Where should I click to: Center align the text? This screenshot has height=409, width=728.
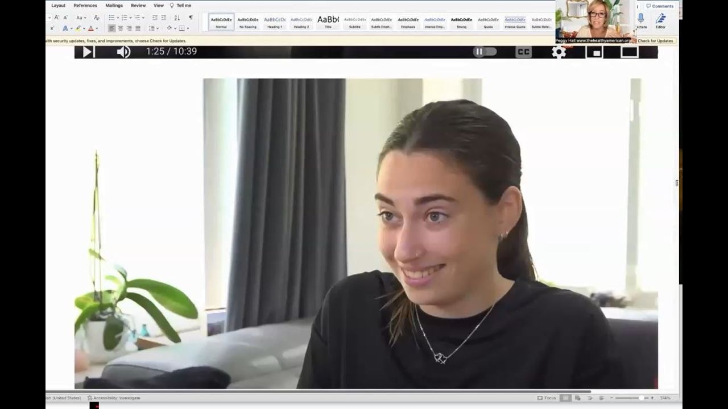[x=121, y=28]
